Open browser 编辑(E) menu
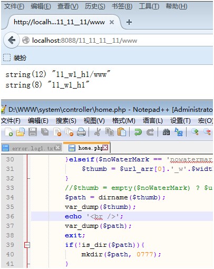Viewport: 214px width, 269px height. coord(41,6)
